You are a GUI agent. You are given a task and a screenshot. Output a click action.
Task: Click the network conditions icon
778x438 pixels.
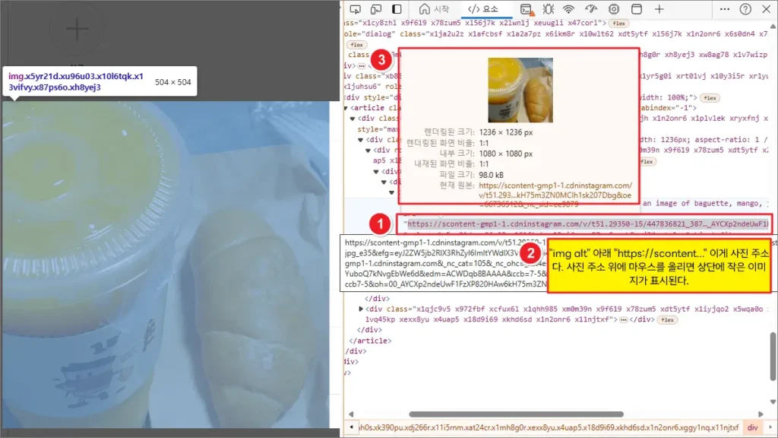coord(568,8)
